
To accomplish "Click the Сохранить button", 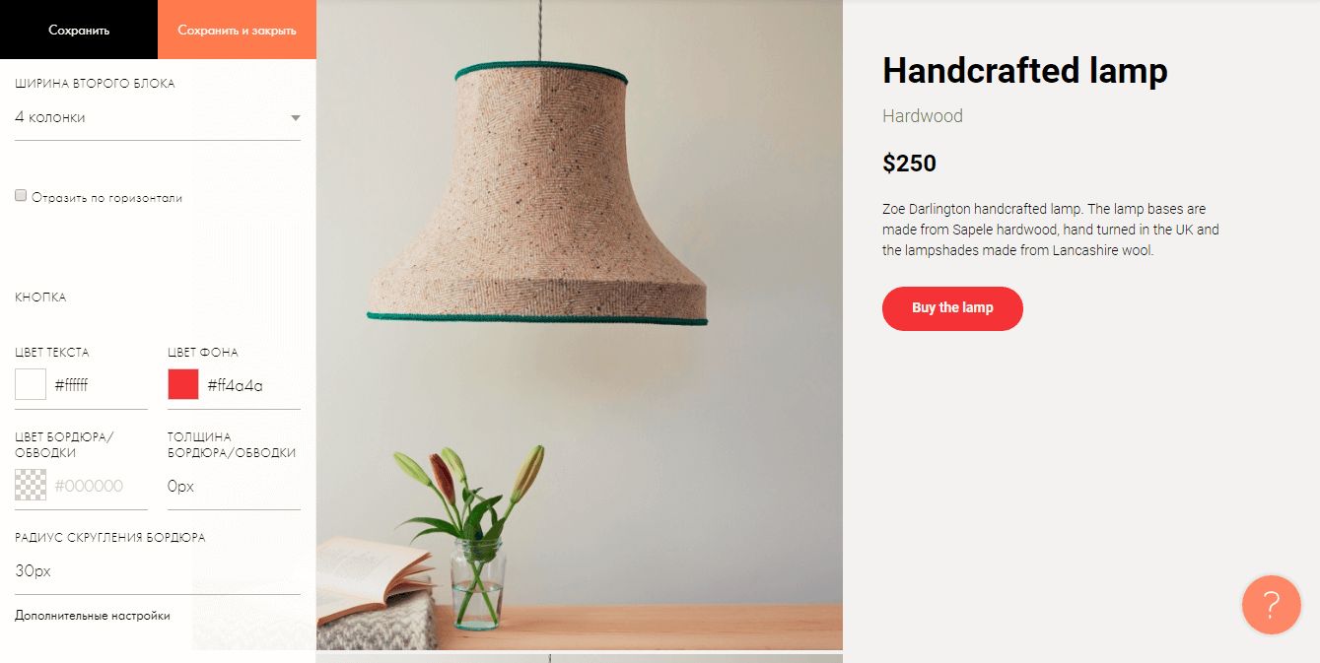I will click(79, 30).
